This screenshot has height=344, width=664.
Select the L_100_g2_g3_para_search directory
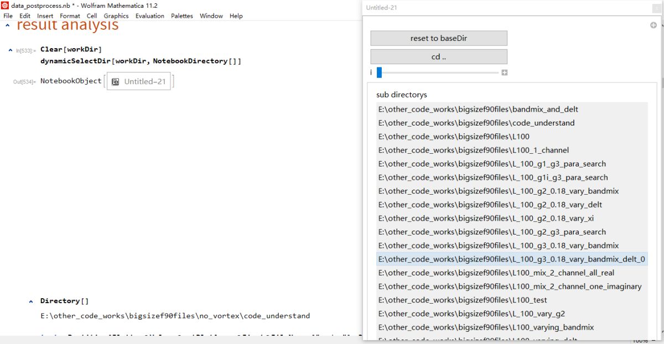coord(512,232)
